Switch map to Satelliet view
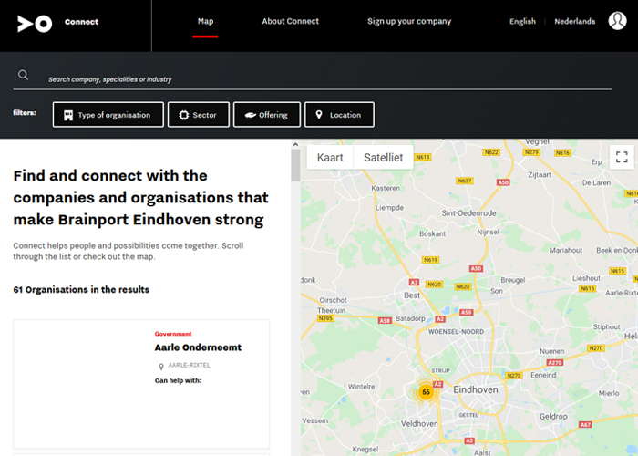The width and height of the screenshot is (638, 456). click(384, 157)
